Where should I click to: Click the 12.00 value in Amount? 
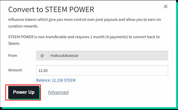coord(43,70)
